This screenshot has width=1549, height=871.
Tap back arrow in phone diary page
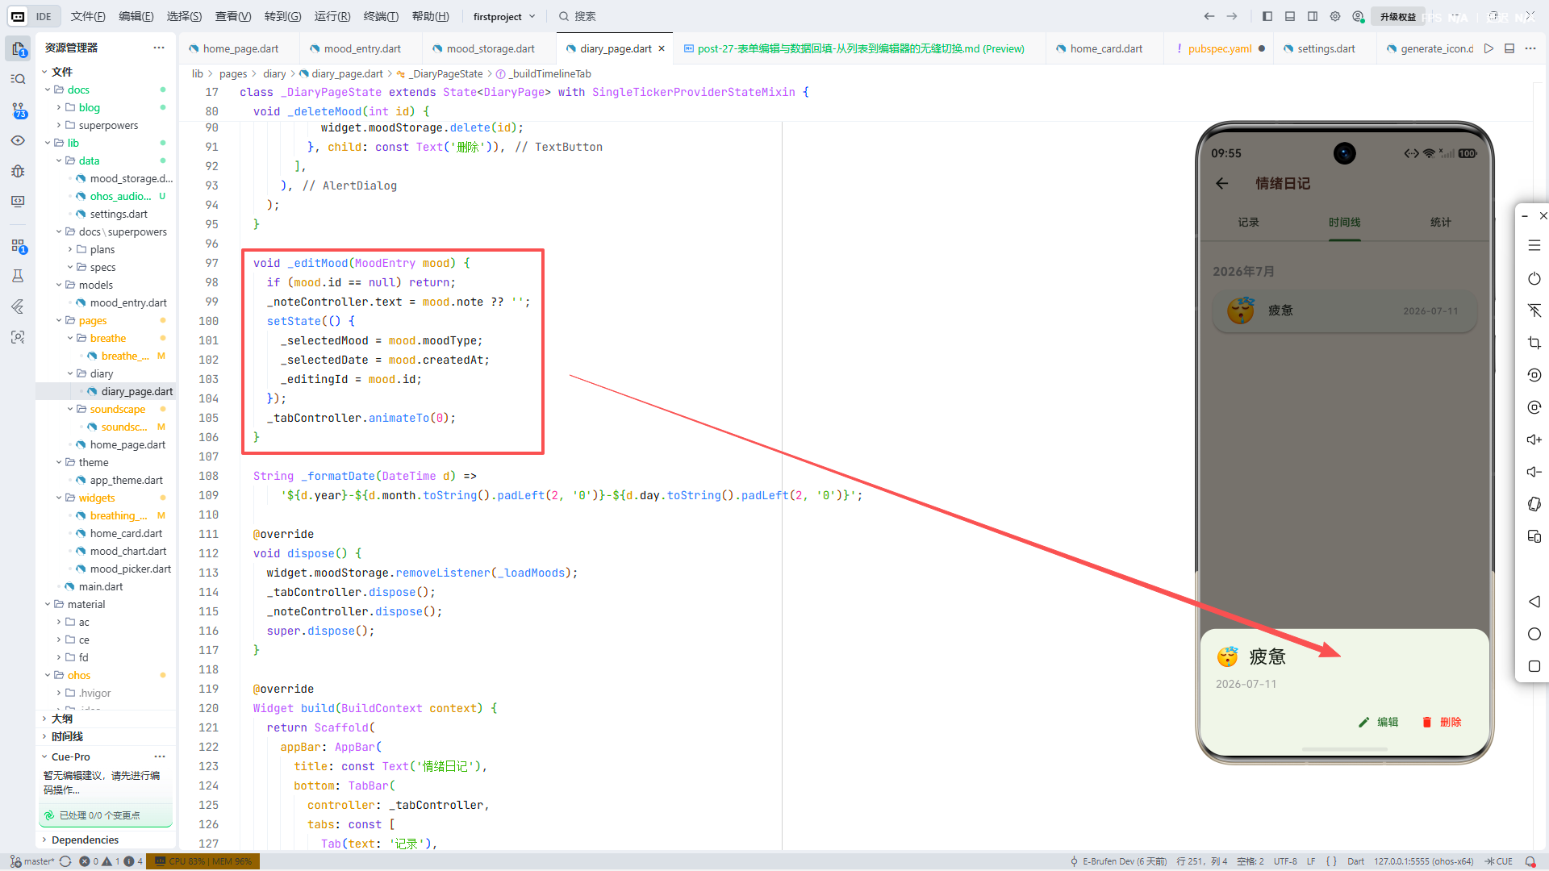tap(1222, 184)
